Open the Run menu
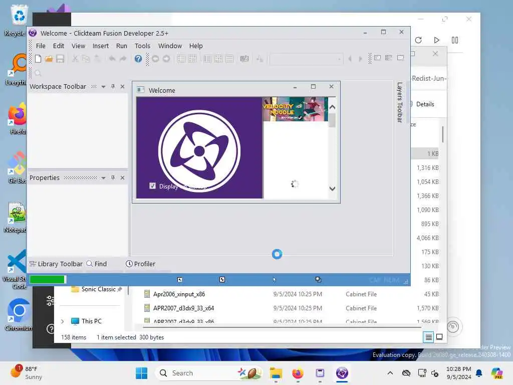The width and height of the screenshot is (513, 385). click(x=122, y=46)
